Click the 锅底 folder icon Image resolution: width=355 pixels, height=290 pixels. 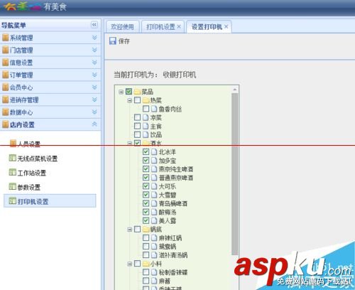pos(146,229)
